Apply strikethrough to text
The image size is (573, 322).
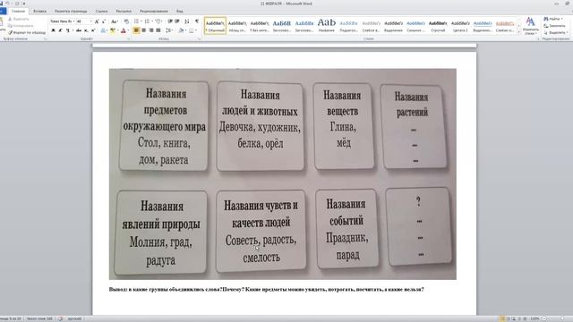79,30
